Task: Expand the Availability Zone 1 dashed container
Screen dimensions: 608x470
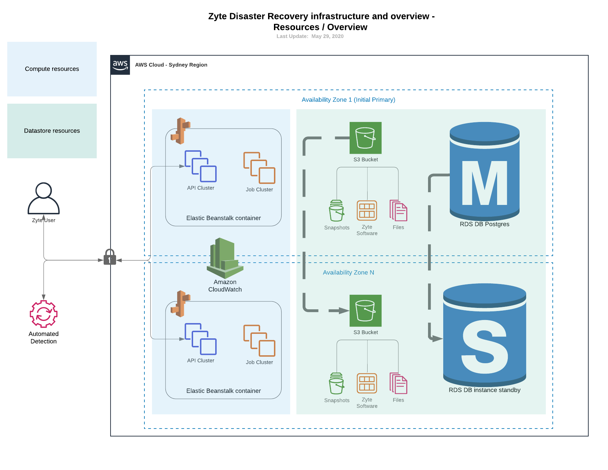Action: click(349, 100)
